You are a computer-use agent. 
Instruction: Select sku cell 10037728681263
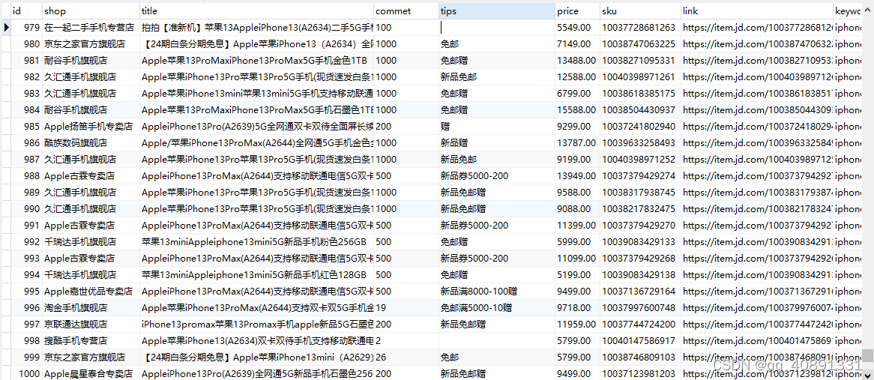640,27
